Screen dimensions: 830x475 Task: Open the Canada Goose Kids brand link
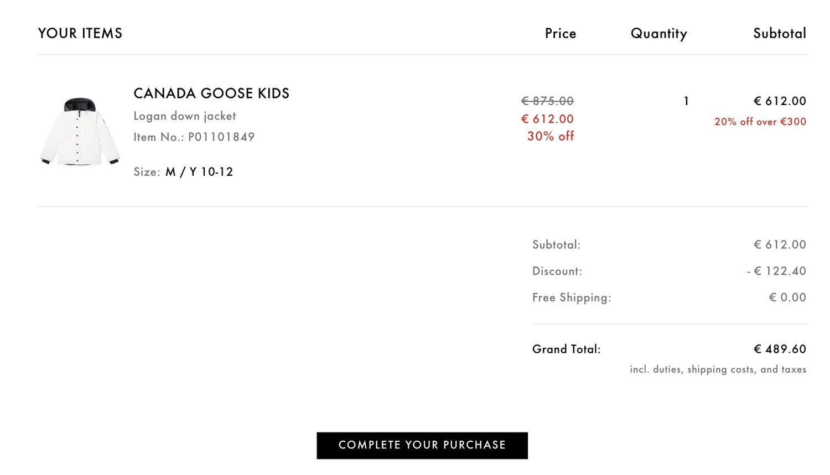[211, 93]
